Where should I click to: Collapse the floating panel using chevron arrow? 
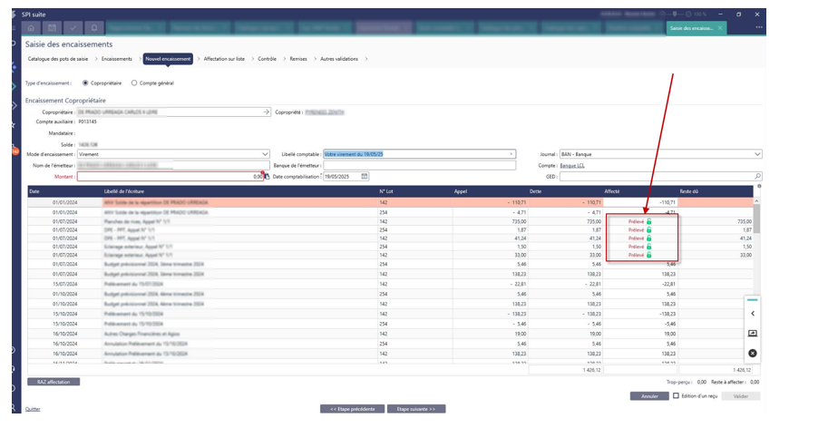click(x=752, y=314)
